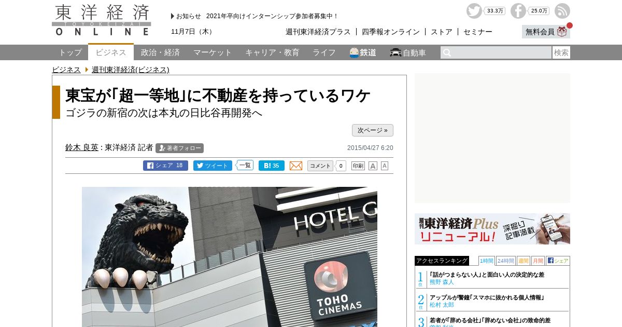
Task: Click ranking author 熊野 森人
Action: (442, 282)
